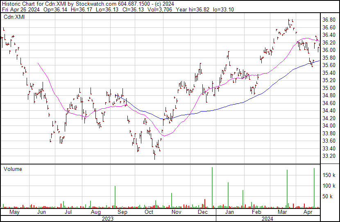The width and height of the screenshot is (340, 222).
Task: Select the Sep month label
Action: (122, 212)
